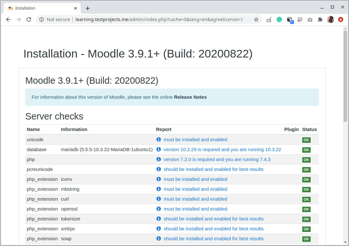Click the PHP version 7.2.0 requirement link

[x=217, y=159]
